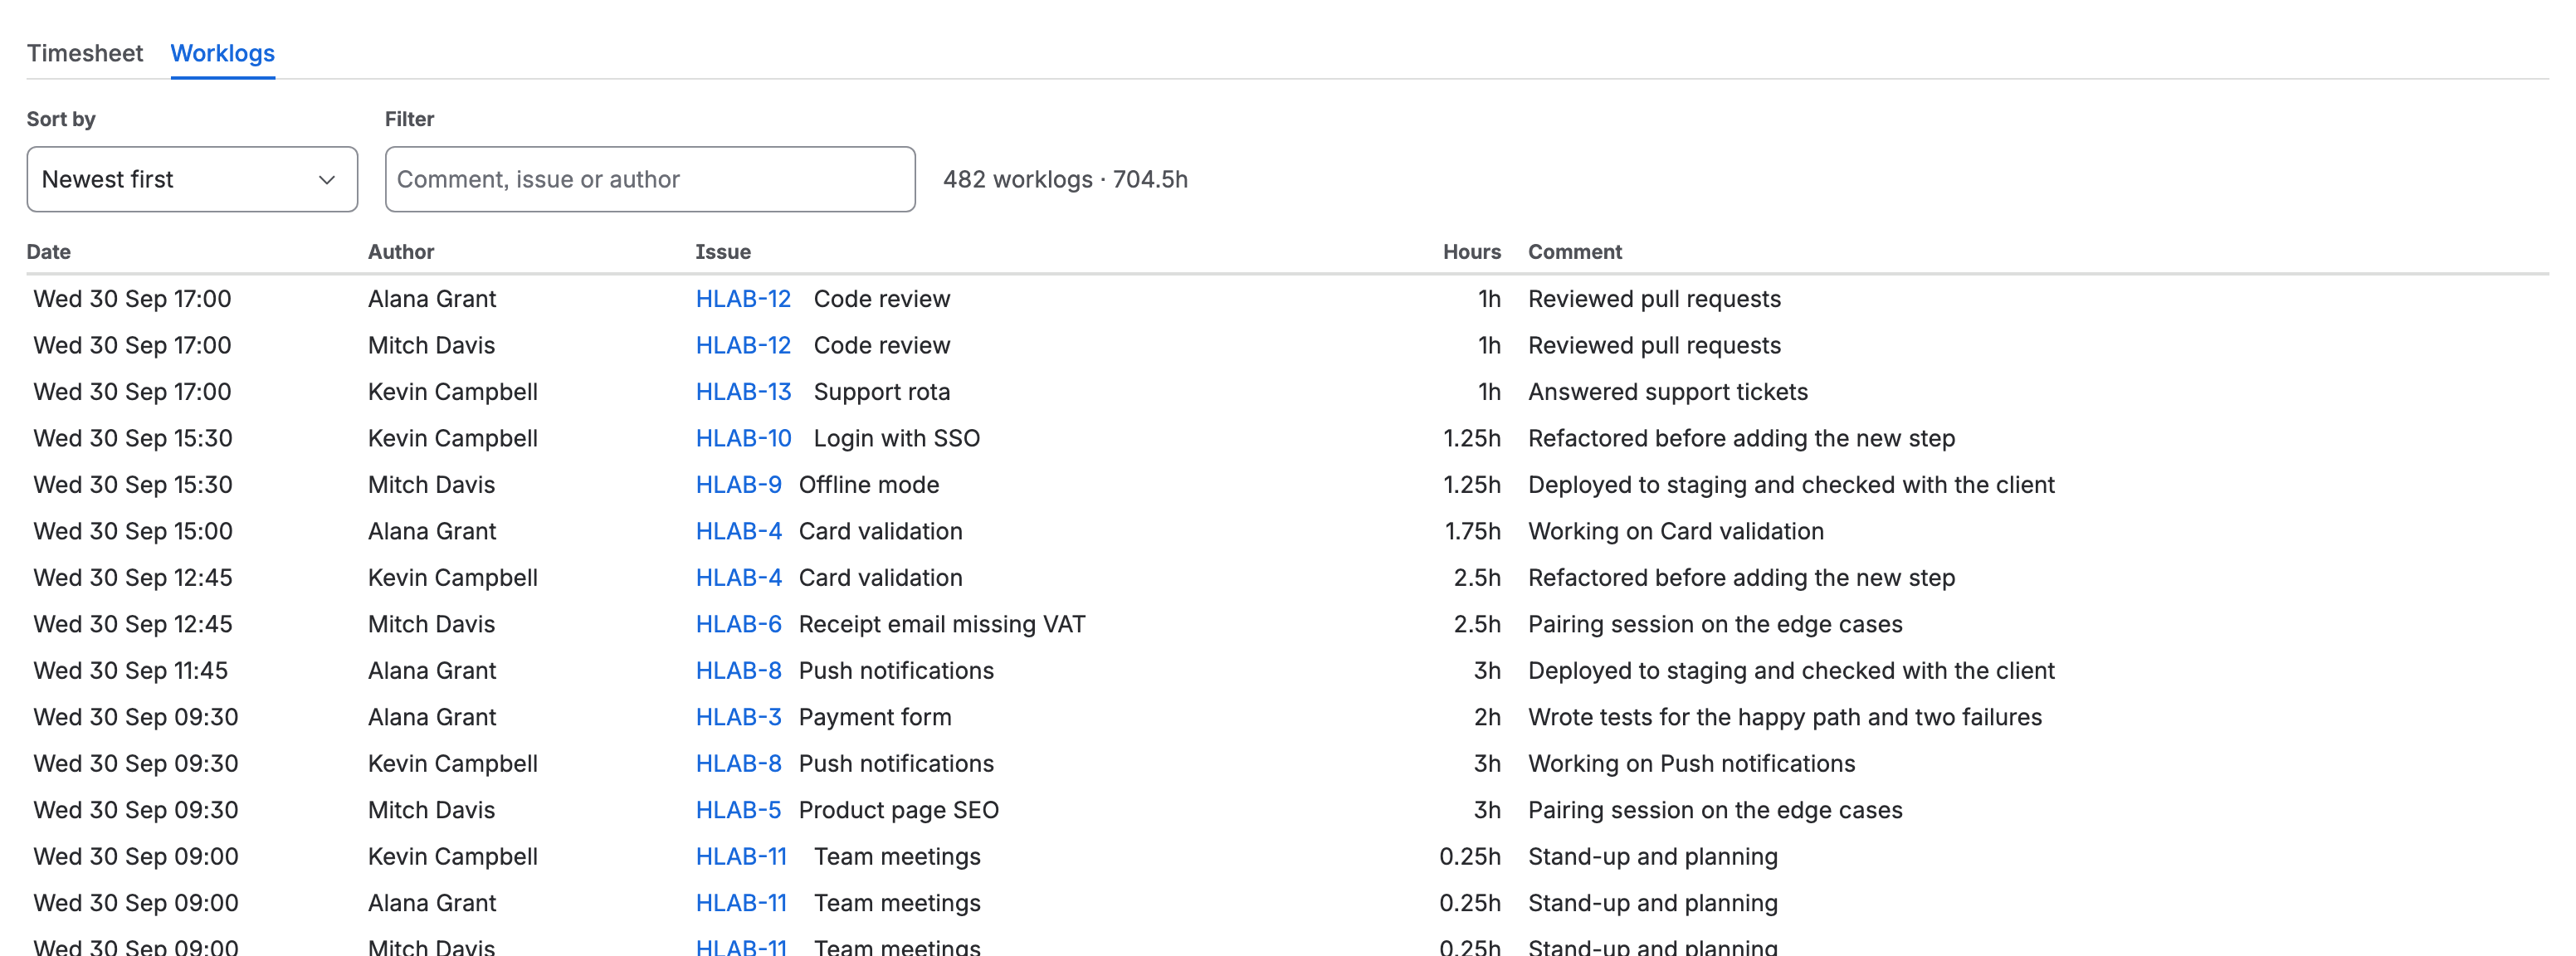Click the 'Working on Card validation' comment
The width and height of the screenshot is (2576, 956).
point(1676,531)
